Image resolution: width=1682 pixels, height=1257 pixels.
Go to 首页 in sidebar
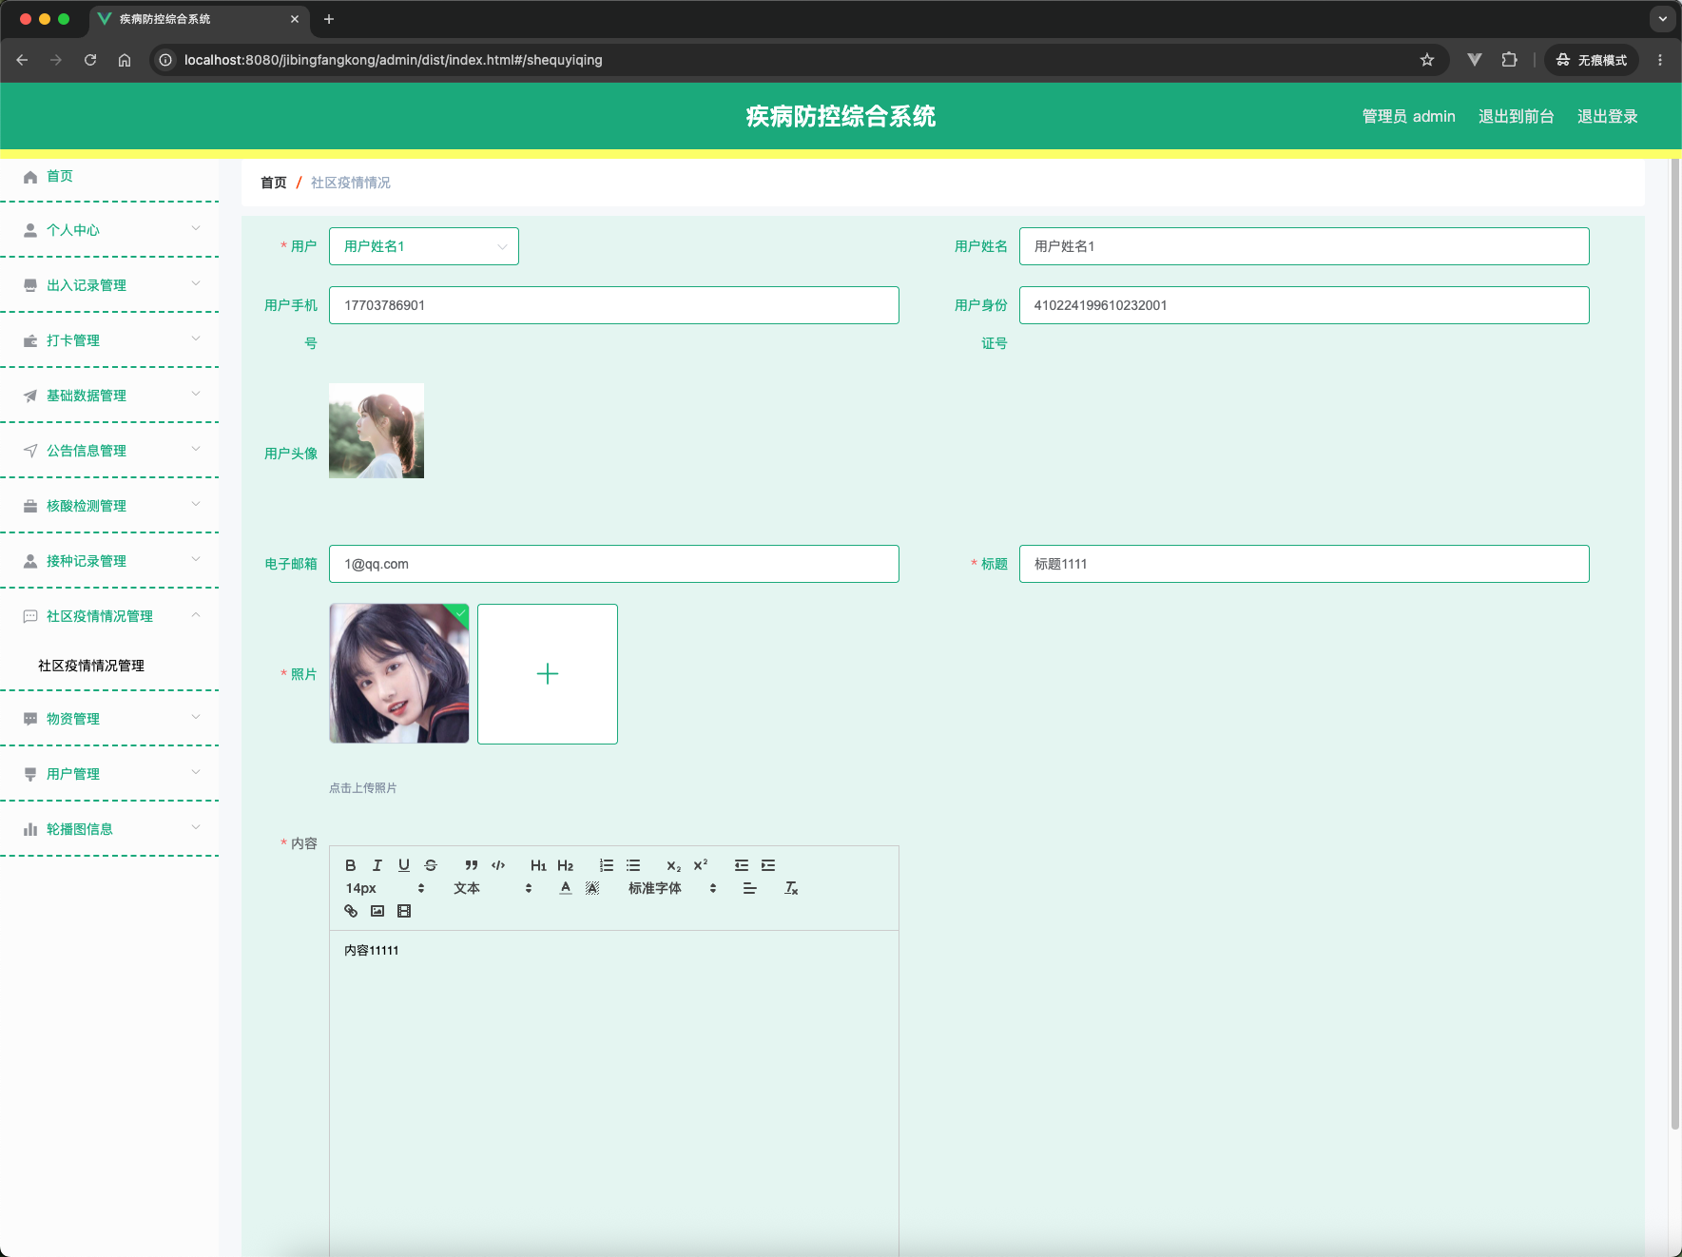[109, 176]
